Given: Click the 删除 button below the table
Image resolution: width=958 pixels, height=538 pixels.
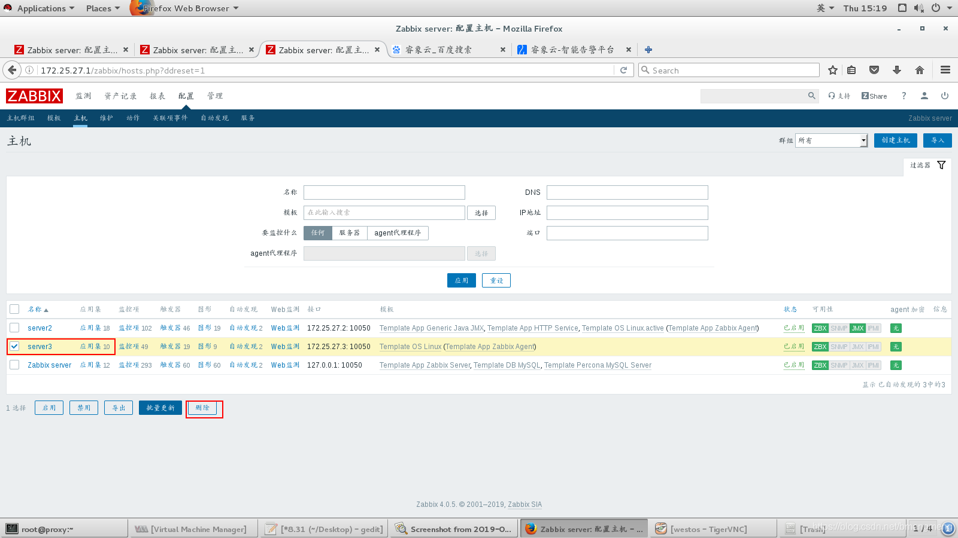Looking at the screenshot, I should point(202,408).
